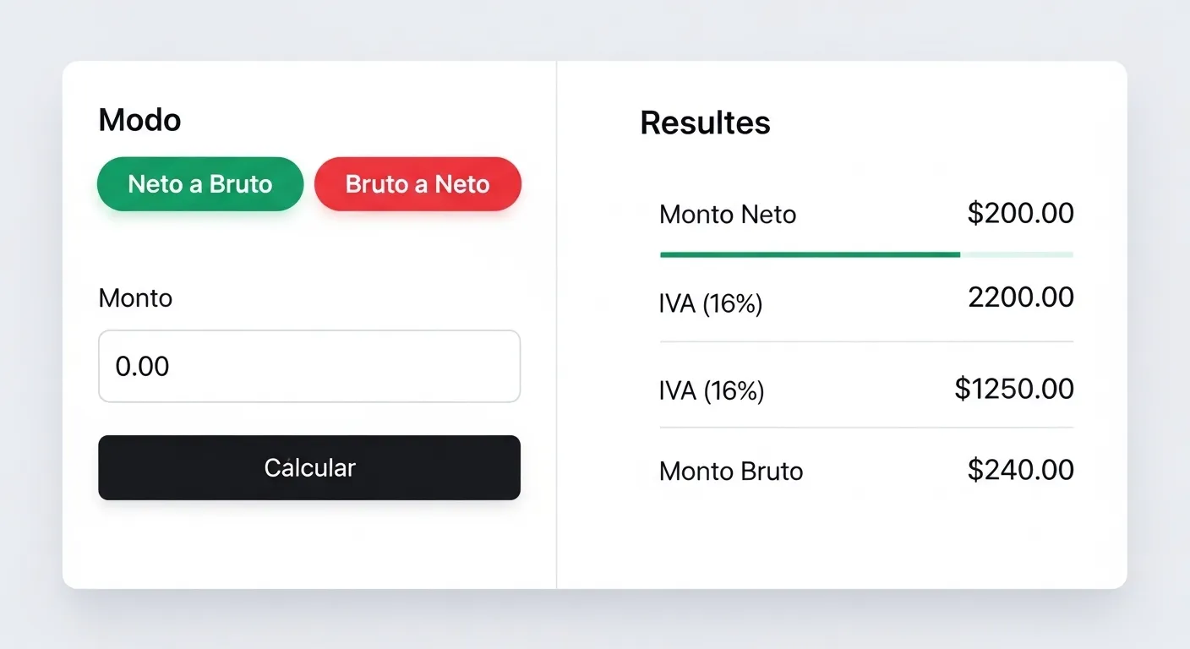Click the Monto field label
1190x649 pixels.
(135, 297)
